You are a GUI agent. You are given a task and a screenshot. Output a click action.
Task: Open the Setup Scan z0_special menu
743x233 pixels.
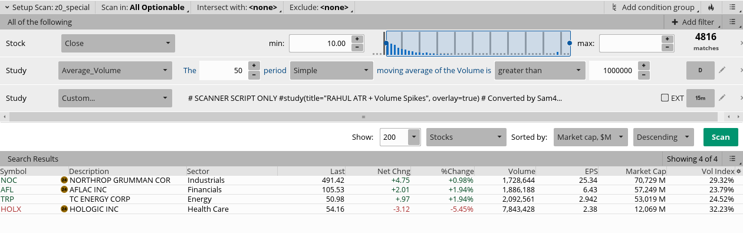48,8
